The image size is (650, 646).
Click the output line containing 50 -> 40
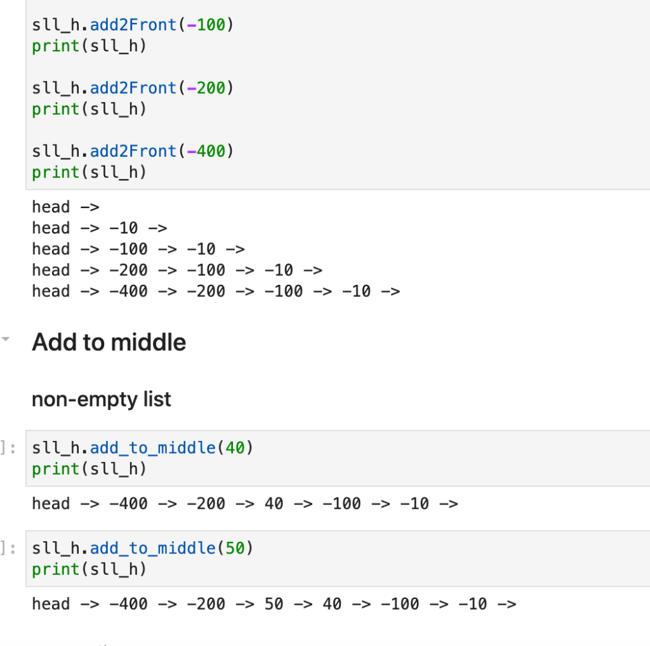tap(274, 604)
